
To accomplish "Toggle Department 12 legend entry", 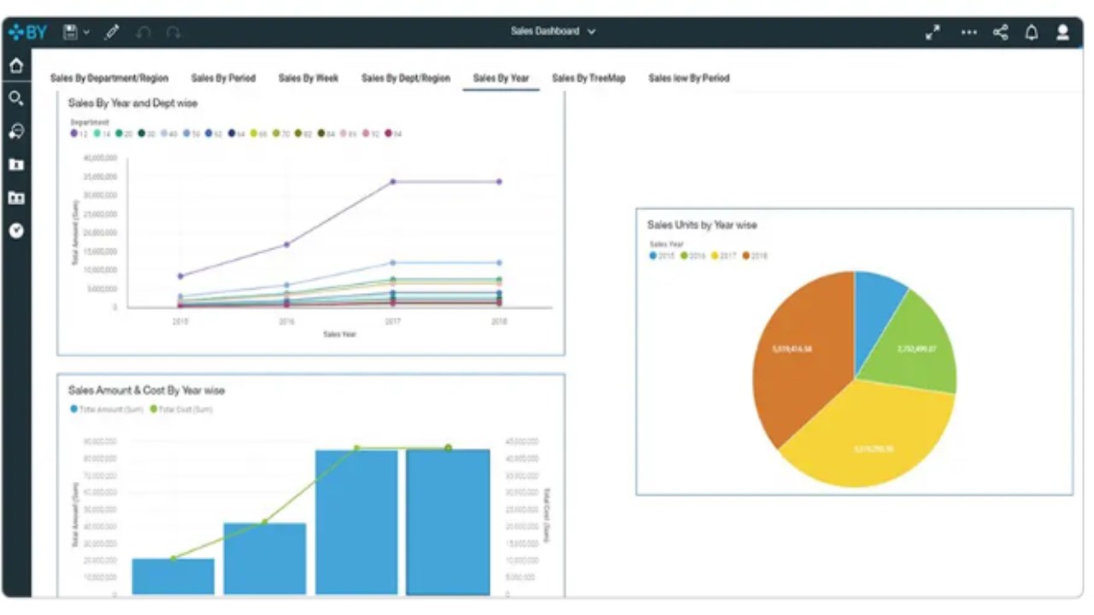I will click(x=79, y=134).
